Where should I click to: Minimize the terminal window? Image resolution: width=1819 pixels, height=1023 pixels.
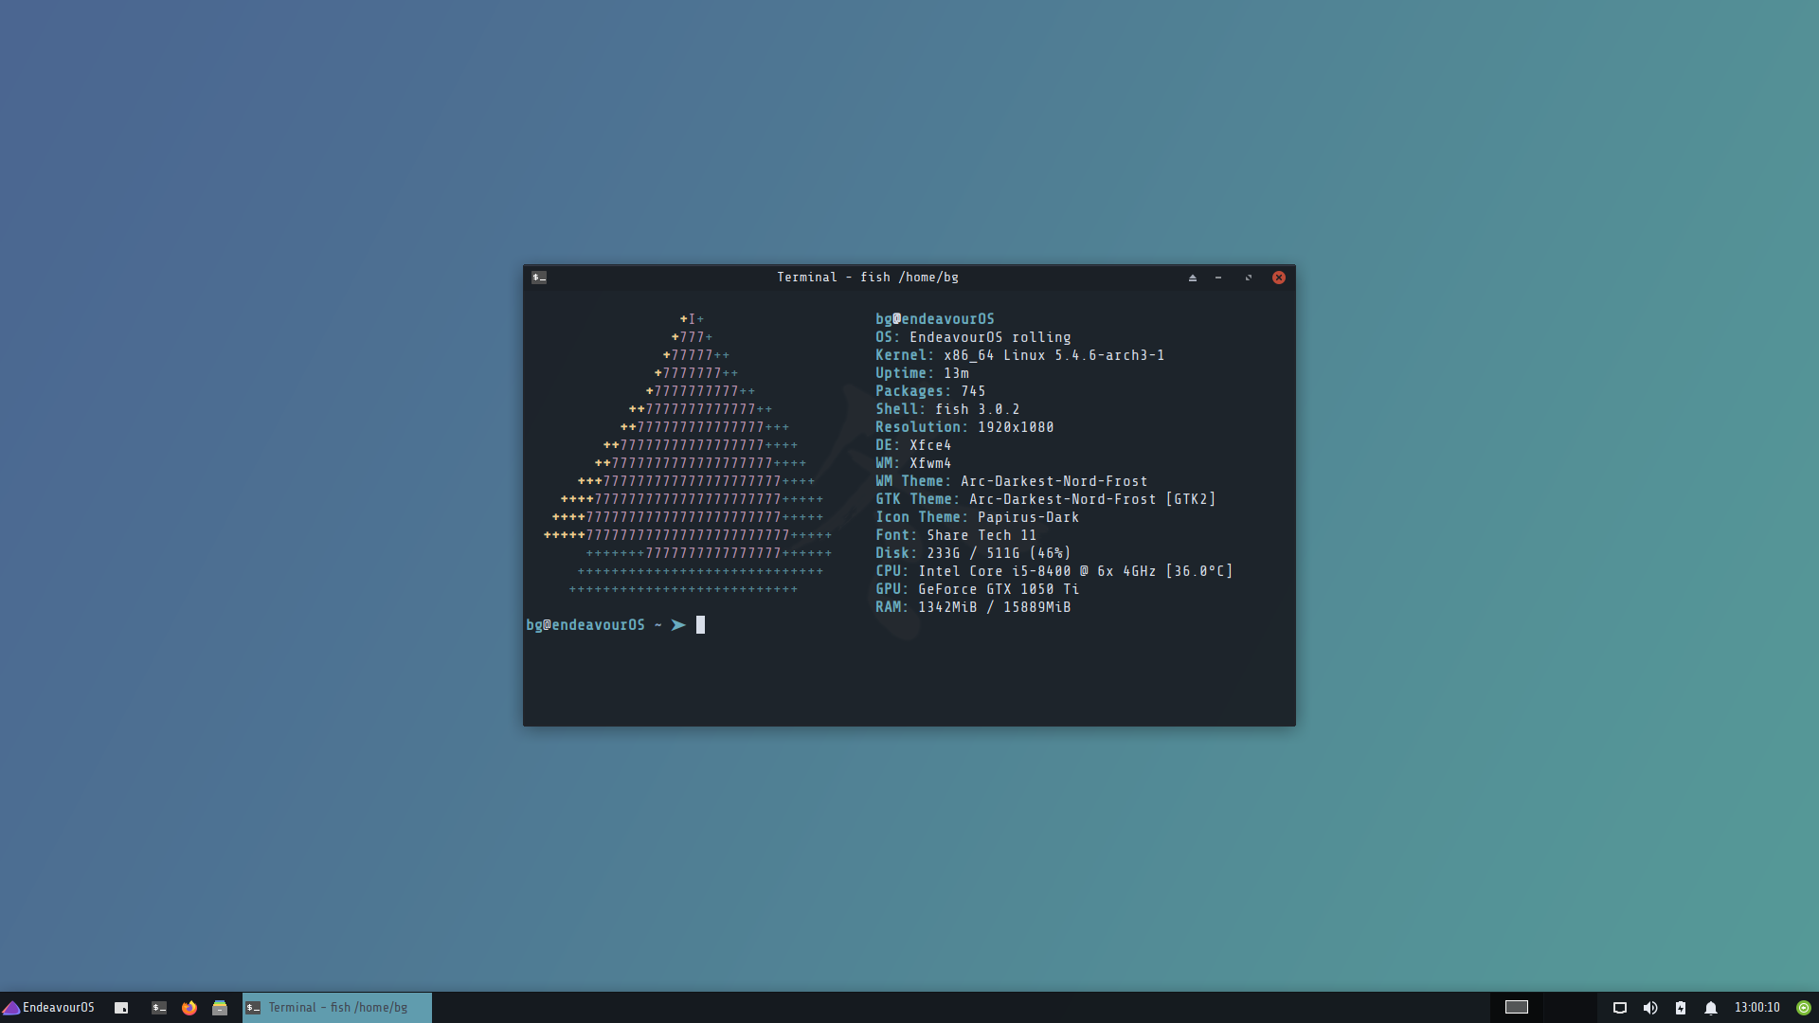[1218, 278]
